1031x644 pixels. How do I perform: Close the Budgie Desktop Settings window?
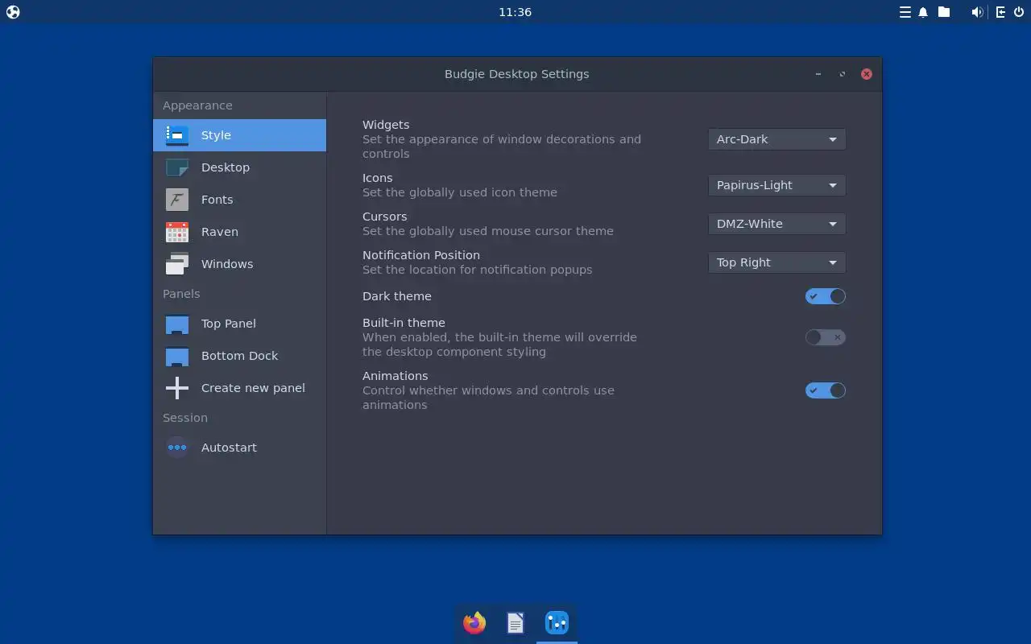point(867,74)
